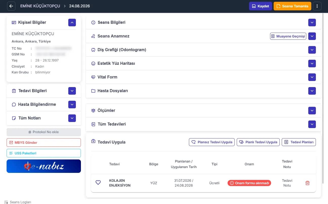Click the scale icon for Ölçümler
The width and height of the screenshot is (328, 204).
point(93,111)
